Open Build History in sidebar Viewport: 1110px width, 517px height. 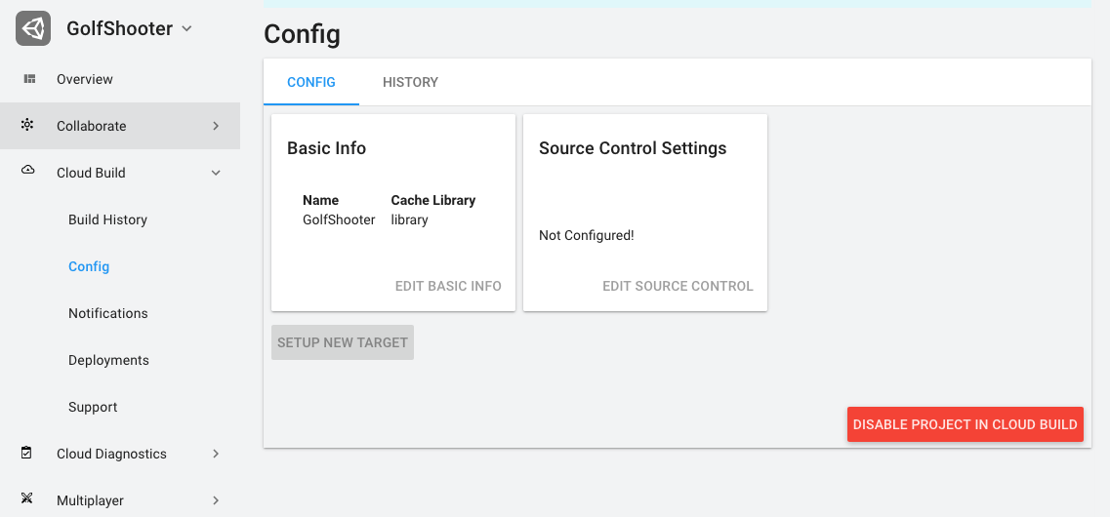click(x=107, y=219)
